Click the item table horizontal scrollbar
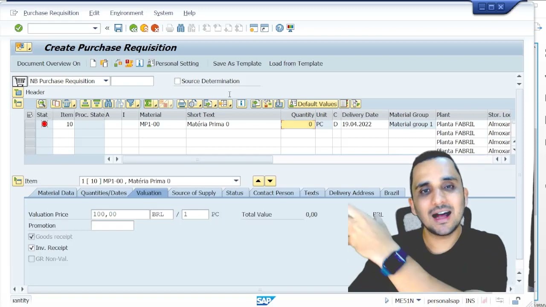 [x=197, y=159]
